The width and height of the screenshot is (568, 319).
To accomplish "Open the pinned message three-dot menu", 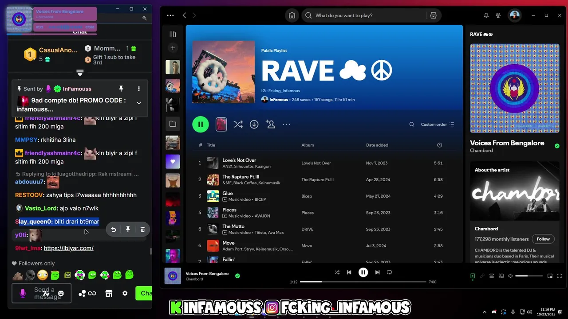I will (139, 89).
